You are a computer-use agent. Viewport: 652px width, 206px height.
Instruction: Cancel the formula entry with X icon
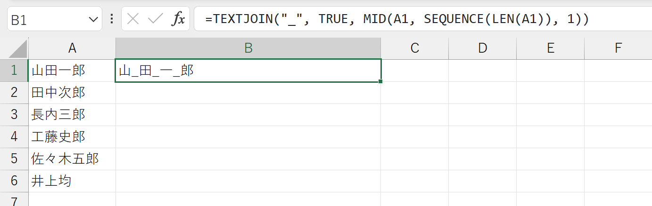pyautogui.click(x=133, y=19)
